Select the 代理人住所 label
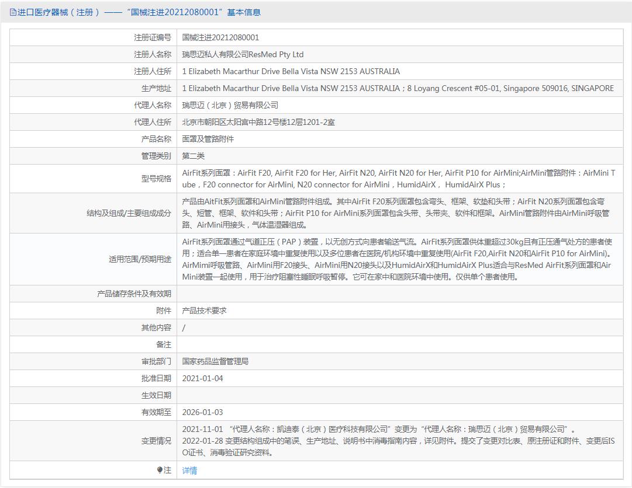 click(153, 122)
